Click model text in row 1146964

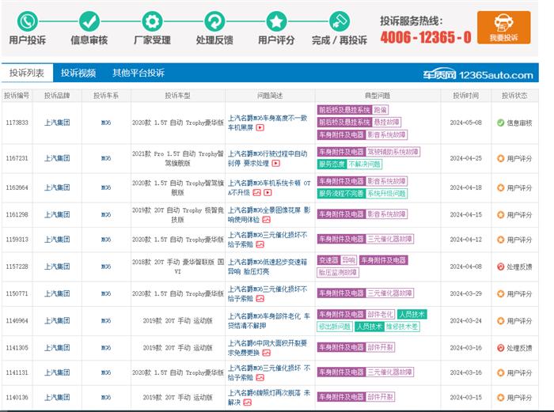pyautogui.click(x=178, y=320)
